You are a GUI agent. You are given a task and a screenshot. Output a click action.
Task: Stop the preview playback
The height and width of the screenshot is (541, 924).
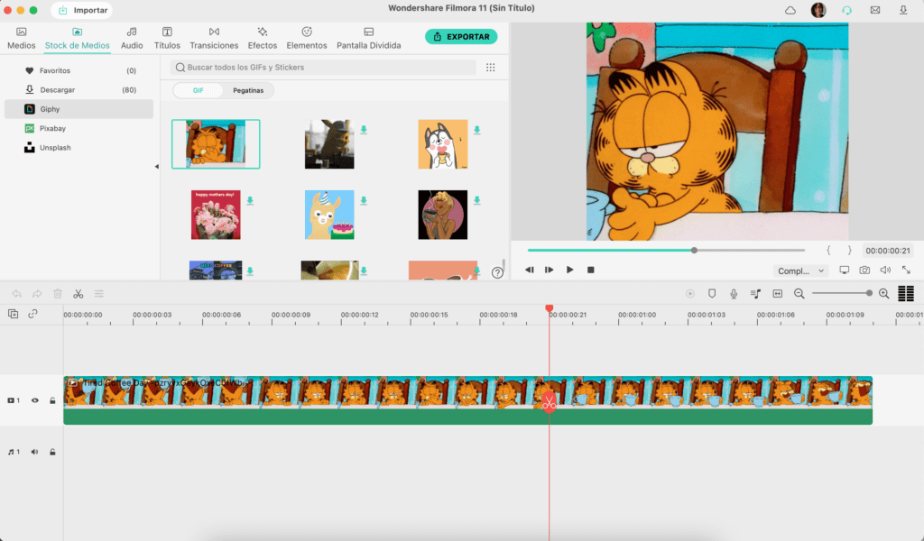590,270
